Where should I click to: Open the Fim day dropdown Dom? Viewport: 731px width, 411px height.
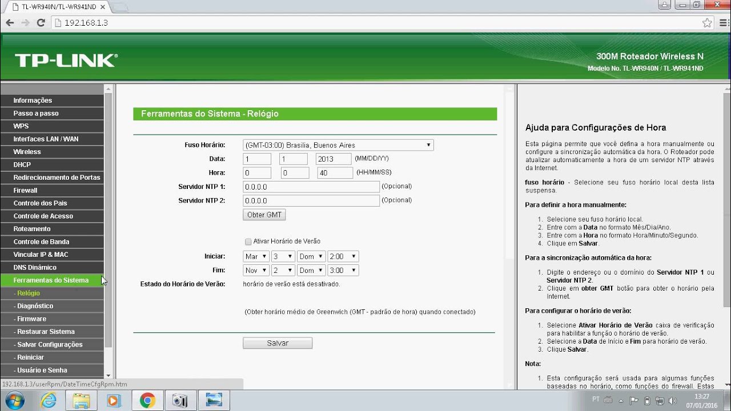[x=311, y=270]
